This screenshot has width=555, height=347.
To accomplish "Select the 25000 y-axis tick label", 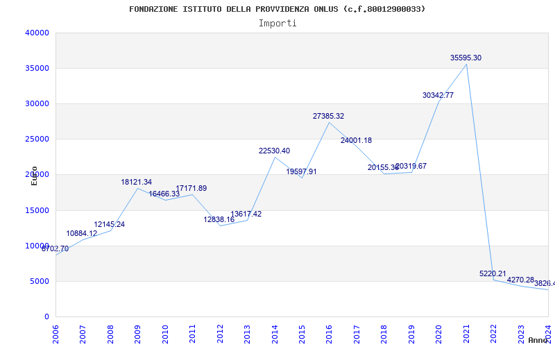I will click(x=37, y=139).
